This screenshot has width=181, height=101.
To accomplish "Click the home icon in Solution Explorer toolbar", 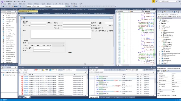I will pos(162,12).
